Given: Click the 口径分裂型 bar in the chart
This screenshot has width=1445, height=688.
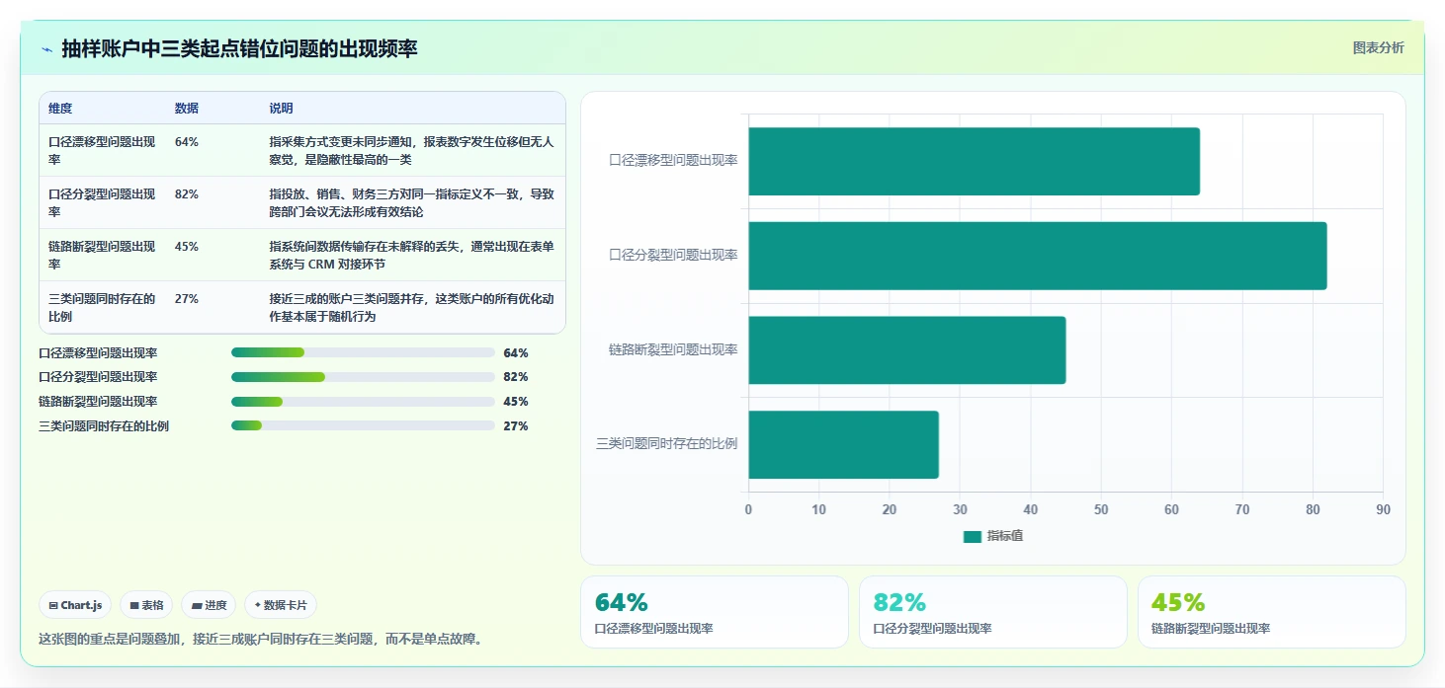Looking at the screenshot, I should pos(1037,256).
